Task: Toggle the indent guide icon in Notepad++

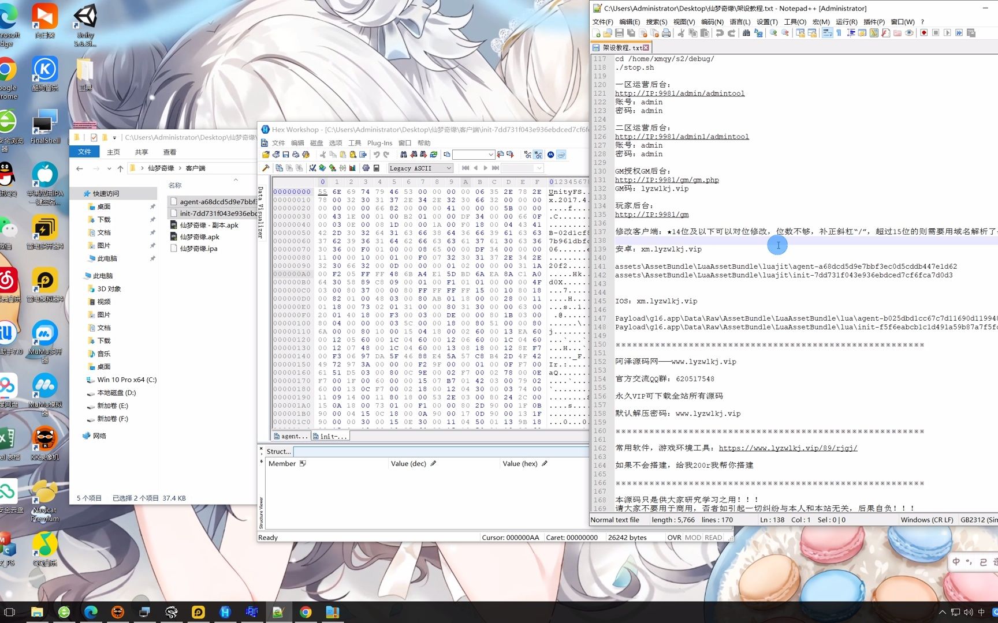Action: point(851,33)
